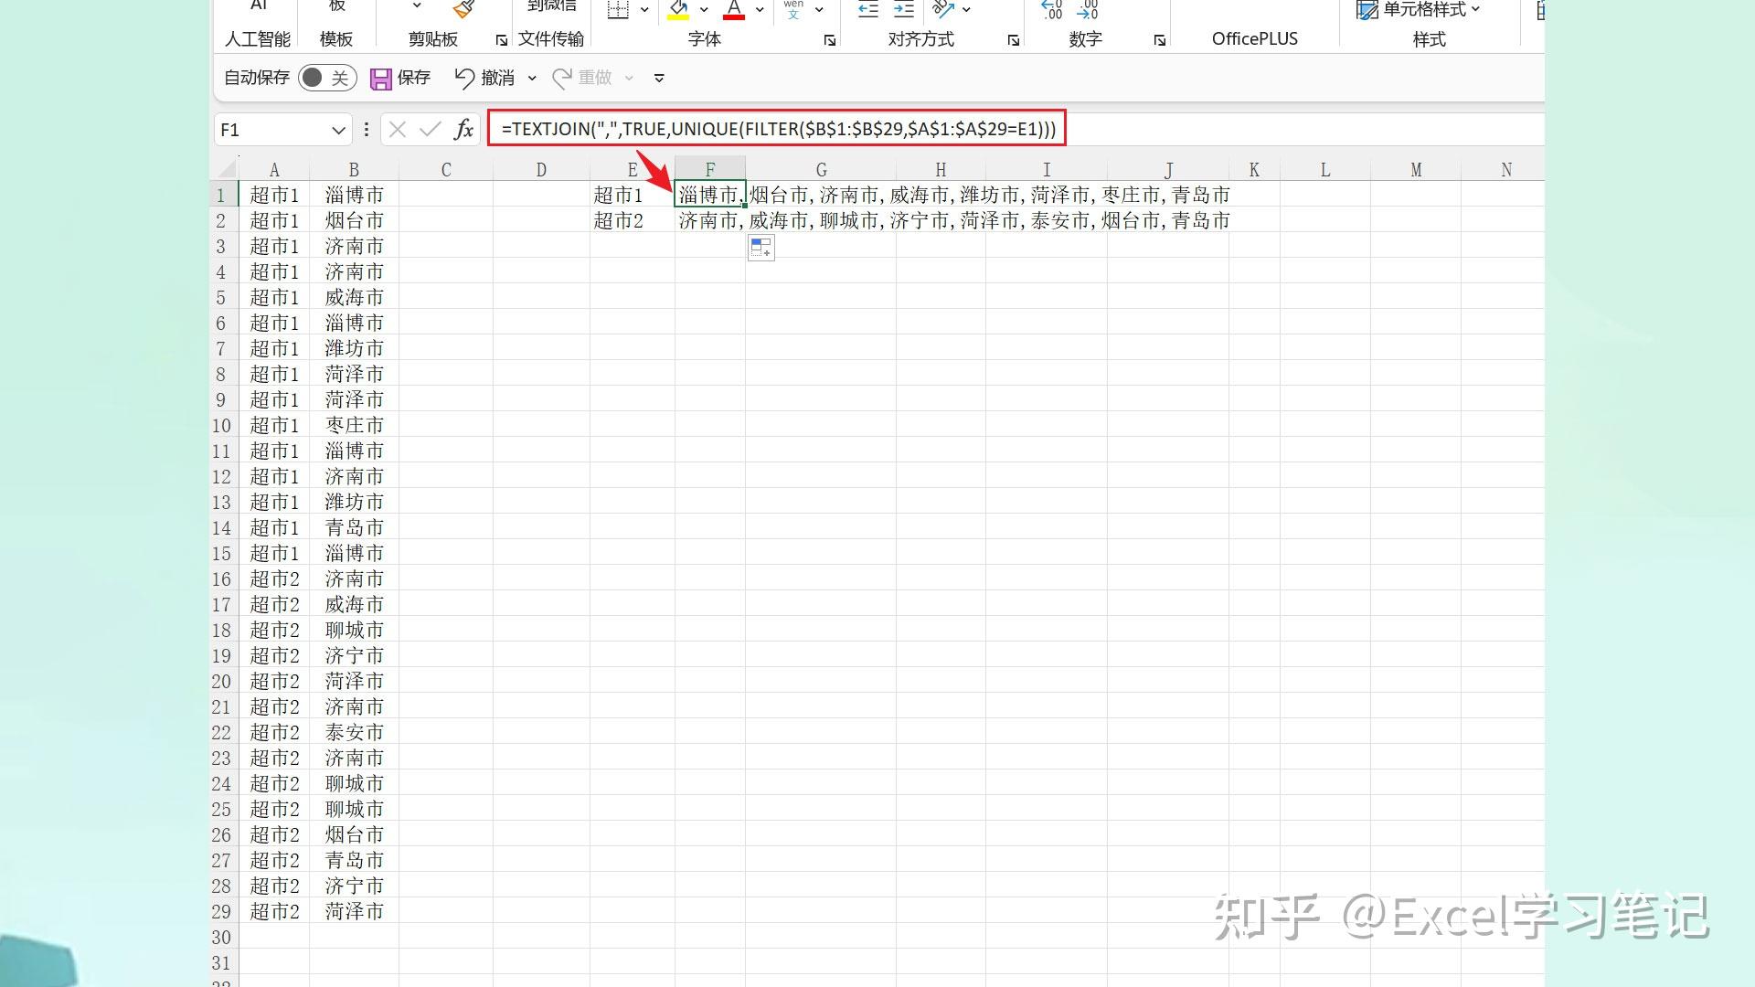Image resolution: width=1755 pixels, height=987 pixels.
Task: Click cell F1 starting with 淄博市
Action: point(710,195)
